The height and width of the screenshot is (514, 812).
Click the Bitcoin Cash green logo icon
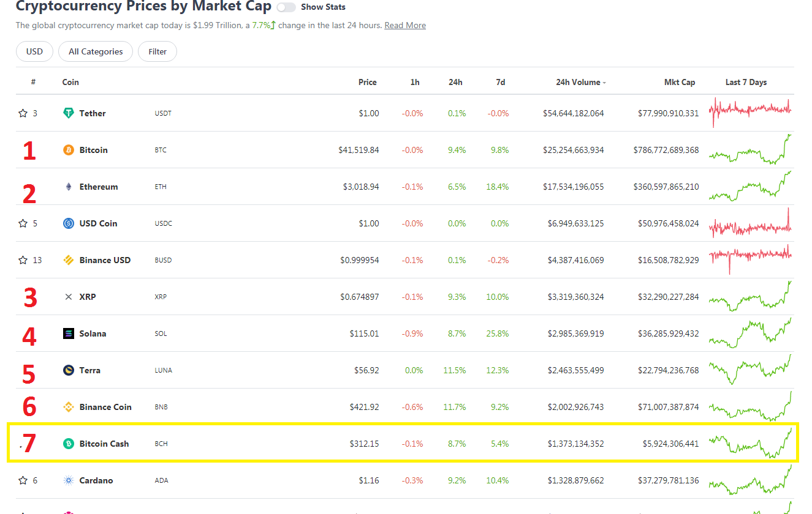tap(69, 444)
